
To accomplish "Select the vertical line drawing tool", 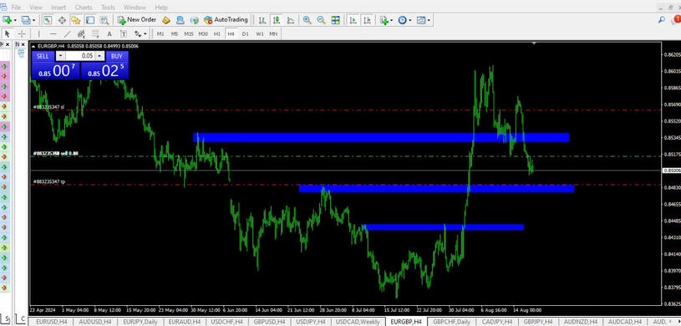I will click(38, 33).
